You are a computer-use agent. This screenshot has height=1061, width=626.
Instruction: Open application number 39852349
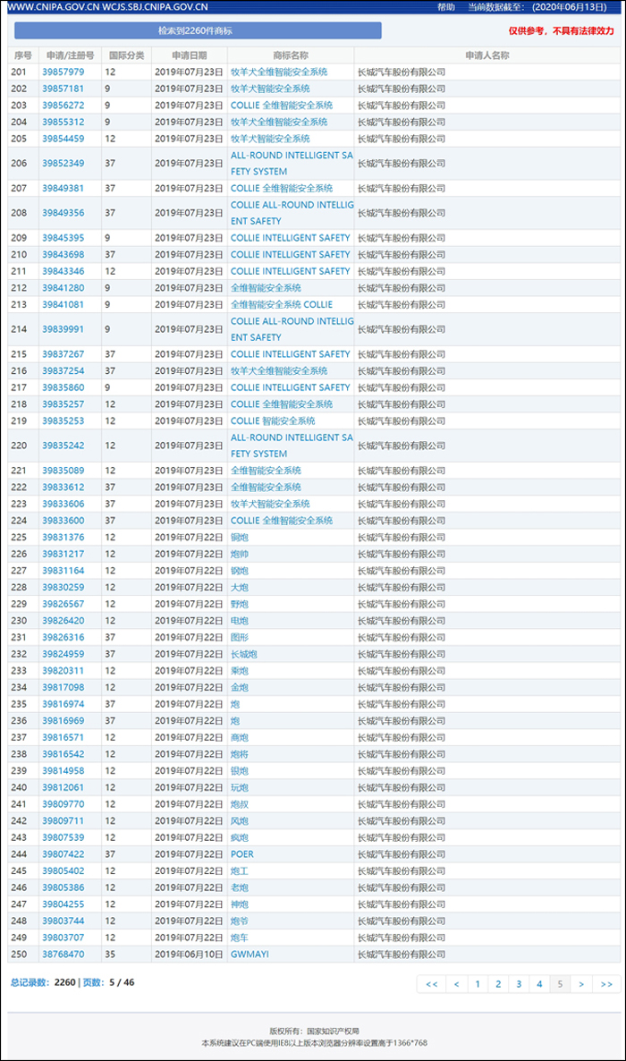pyautogui.click(x=63, y=163)
